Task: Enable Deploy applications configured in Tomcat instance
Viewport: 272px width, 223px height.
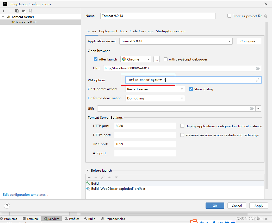Action: pyautogui.click(x=182, y=126)
